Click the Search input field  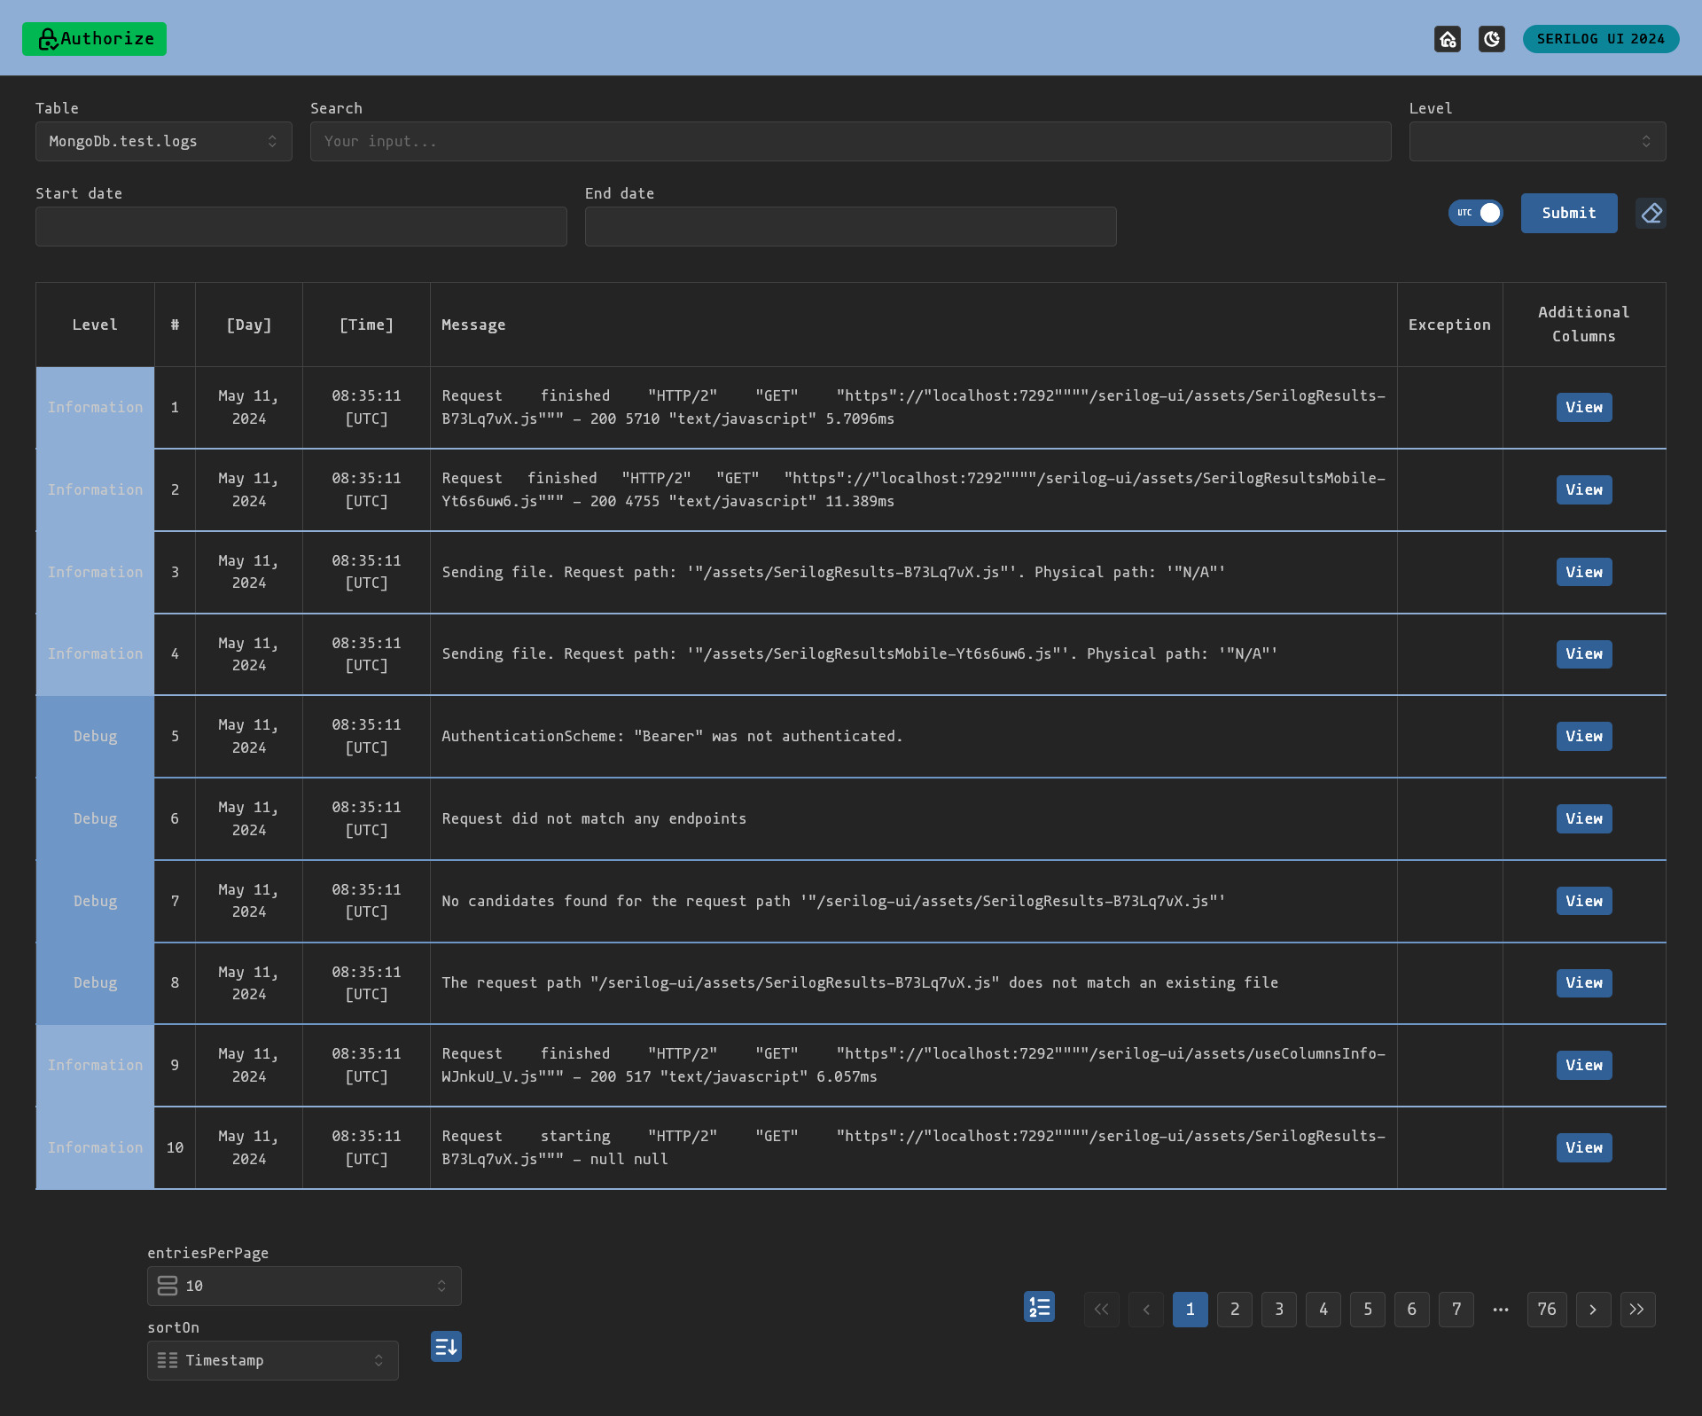point(850,142)
